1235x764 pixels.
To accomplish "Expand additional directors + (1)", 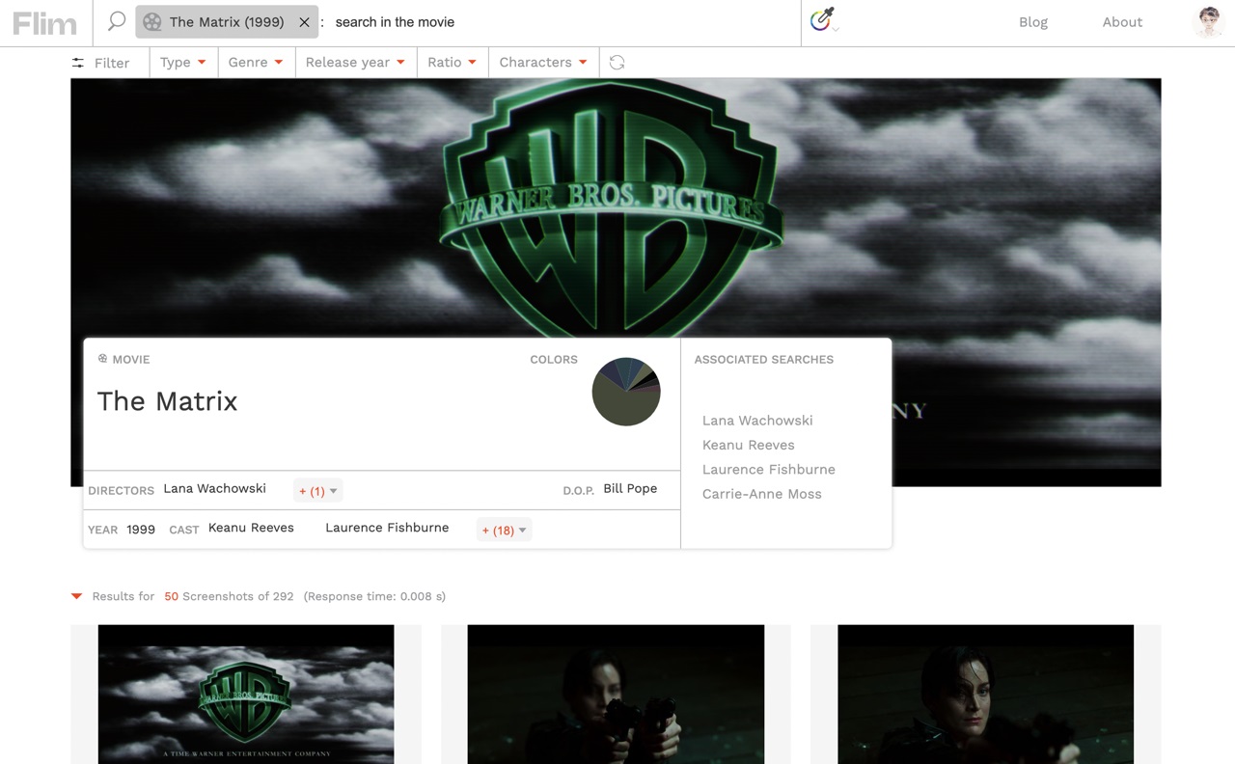I will (317, 491).
